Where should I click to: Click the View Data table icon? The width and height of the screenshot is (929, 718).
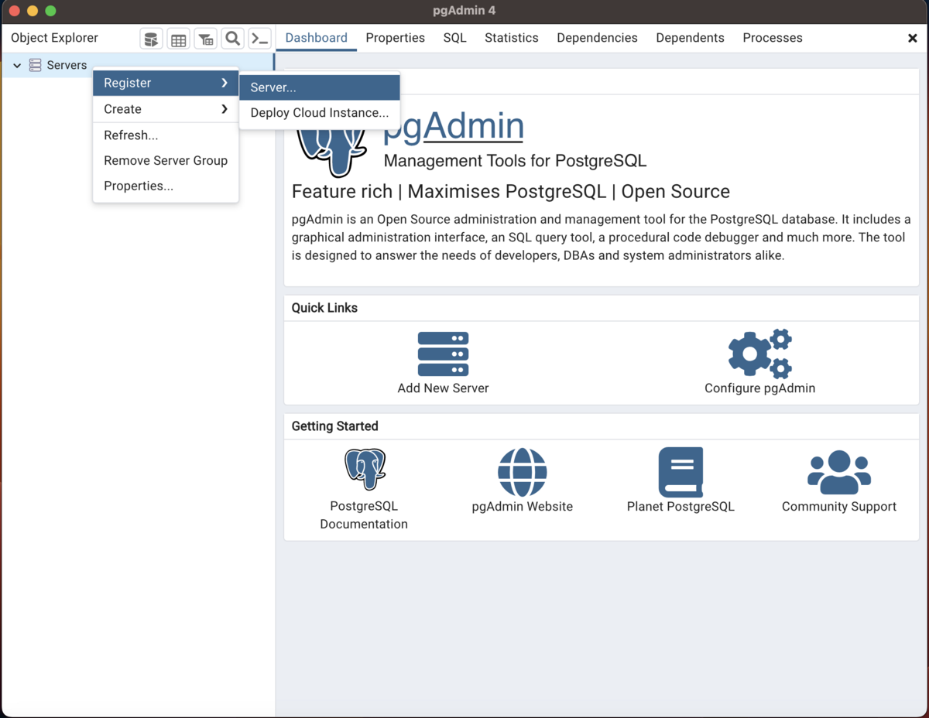pyautogui.click(x=178, y=39)
